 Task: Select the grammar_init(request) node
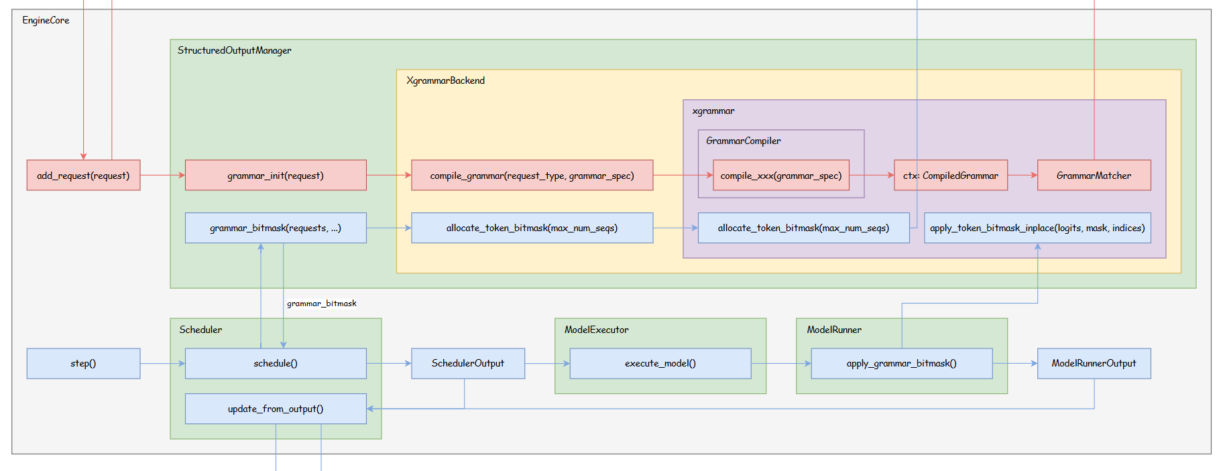276,176
